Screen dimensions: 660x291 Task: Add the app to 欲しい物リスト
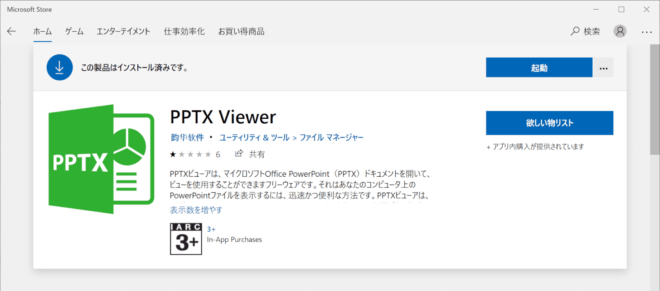click(549, 123)
